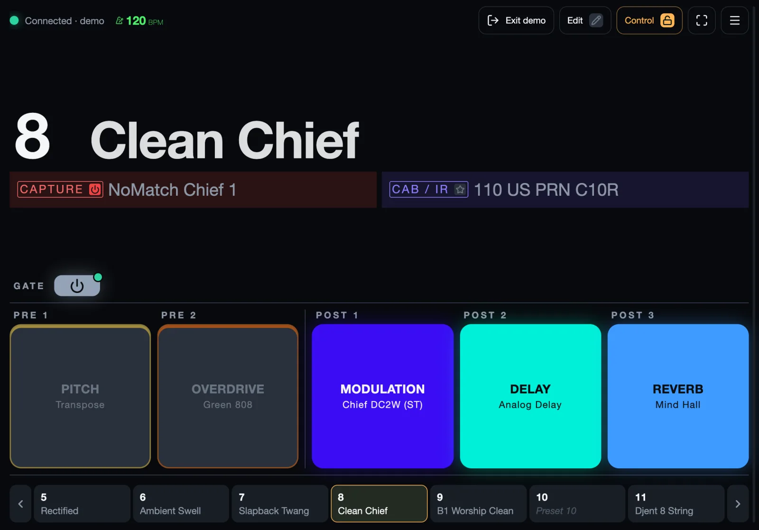Image resolution: width=759 pixels, height=530 pixels.
Task: Click the green connection status dot
Action: coord(14,20)
